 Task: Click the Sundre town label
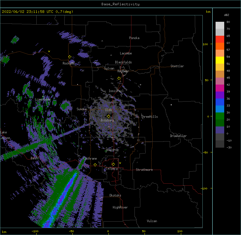click(82, 109)
